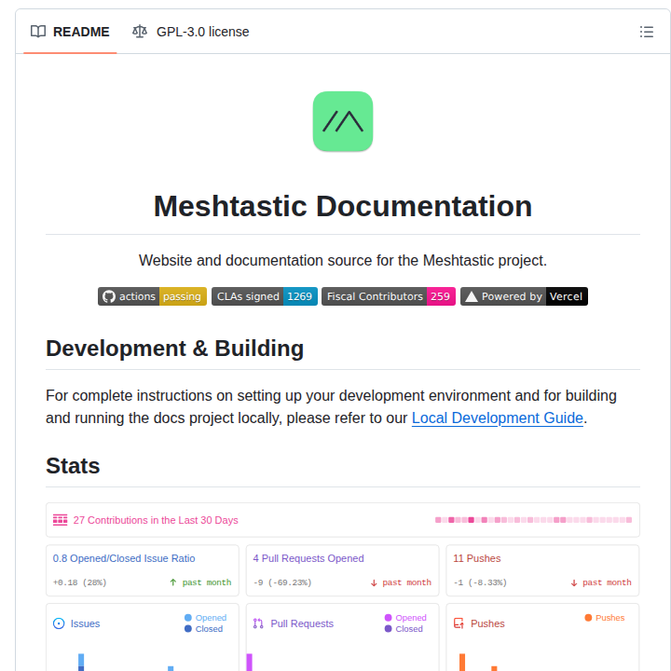671x671 pixels.
Task: Select 4 Pull Requests Opened card title
Action: pyautogui.click(x=308, y=558)
